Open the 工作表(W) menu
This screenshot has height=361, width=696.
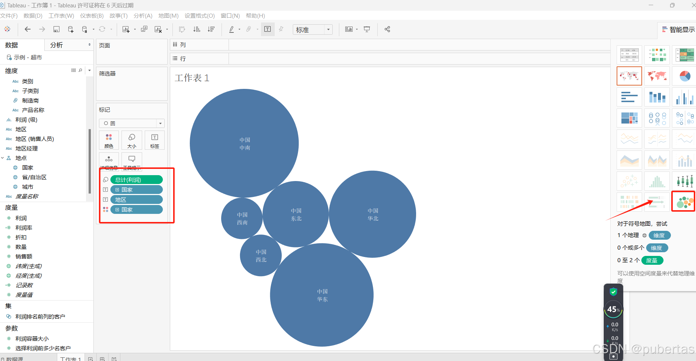pyautogui.click(x=61, y=16)
